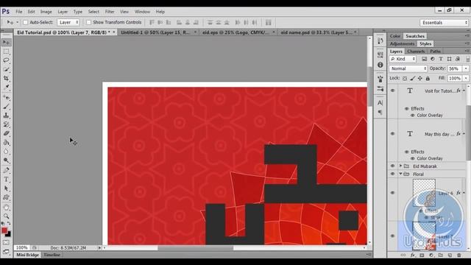Select the History Brush tool
471x265 pixels.
pyautogui.click(x=6, y=124)
